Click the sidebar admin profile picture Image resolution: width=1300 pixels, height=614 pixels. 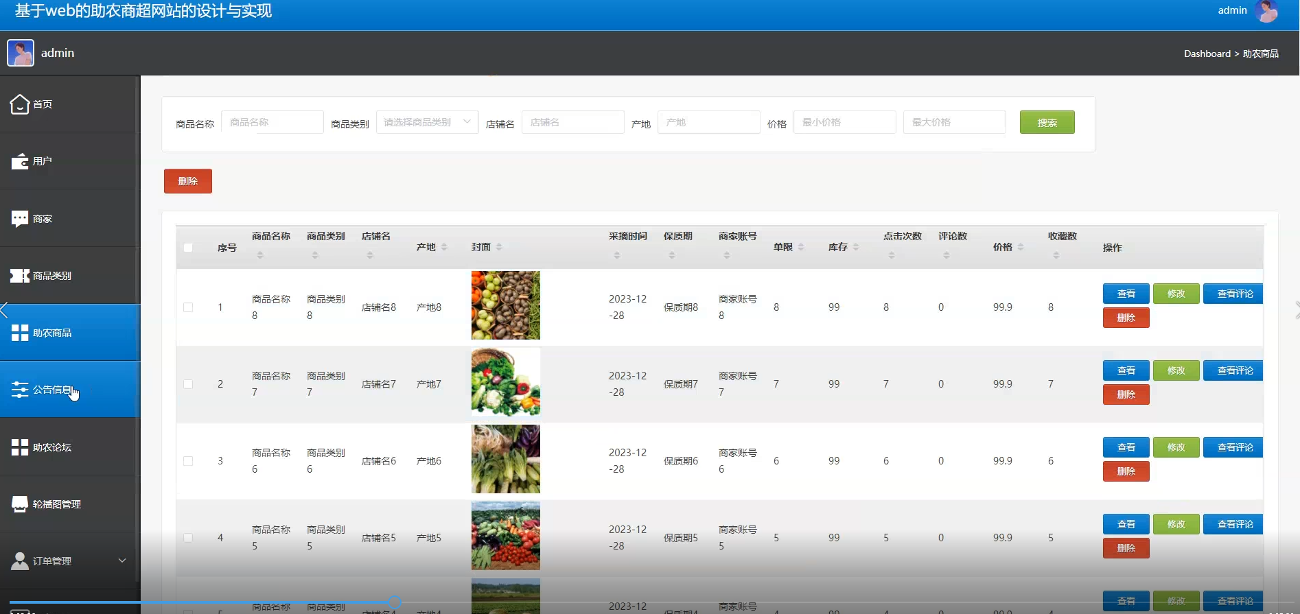pyautogui.click(x=21, y=53)
